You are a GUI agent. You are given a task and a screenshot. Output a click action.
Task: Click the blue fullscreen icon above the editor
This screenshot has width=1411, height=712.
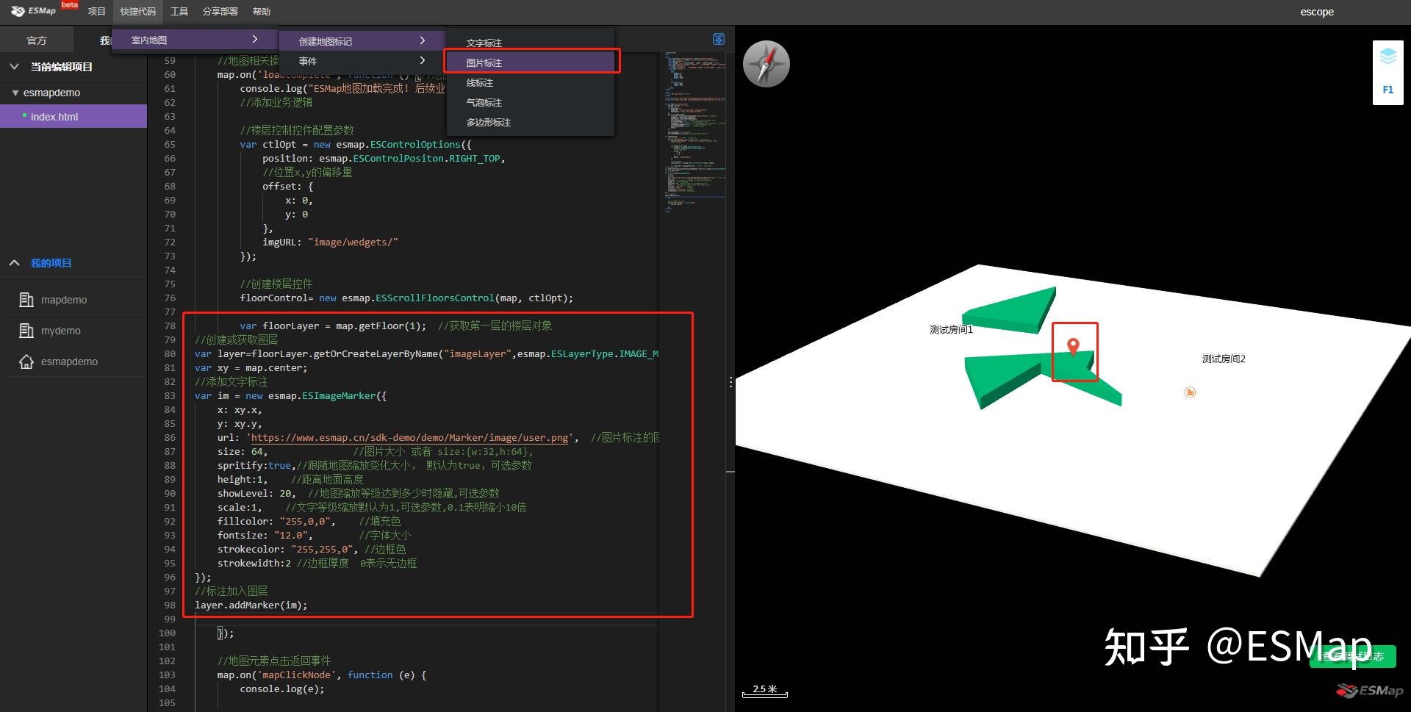[719, 39]
